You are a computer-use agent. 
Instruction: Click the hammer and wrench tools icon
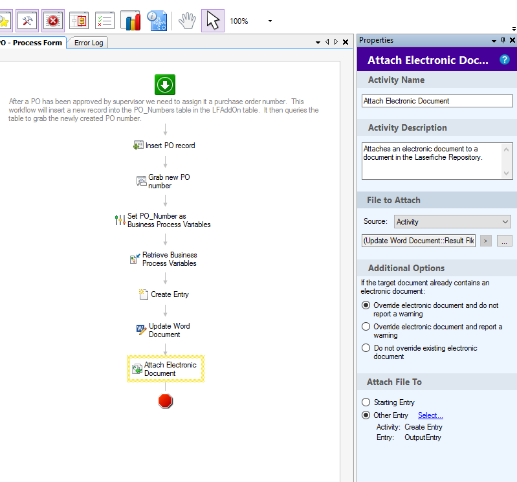[27, 21]
